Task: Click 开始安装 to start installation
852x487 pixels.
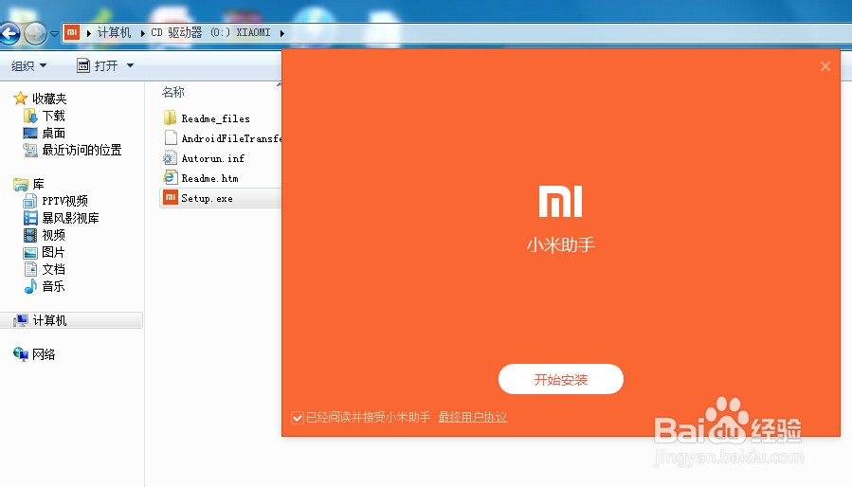Action: [561, 379]
